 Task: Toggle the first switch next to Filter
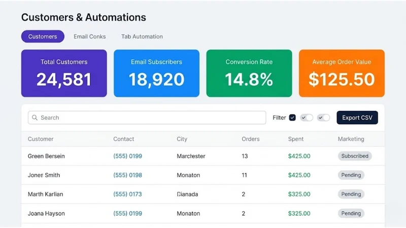(307, 118)
